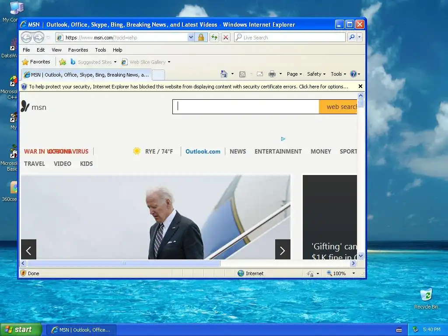Screen dimensions: 448x336
Task: Open the View menu
Action: (x=56, y=50)
